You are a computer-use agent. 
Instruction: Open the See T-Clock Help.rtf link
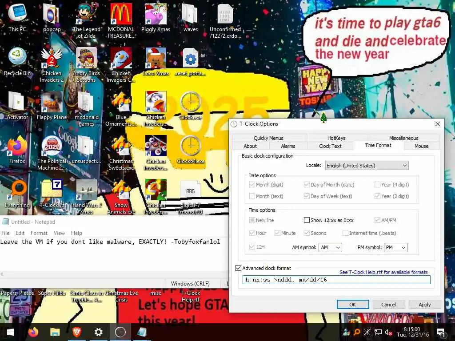[383, 272]
